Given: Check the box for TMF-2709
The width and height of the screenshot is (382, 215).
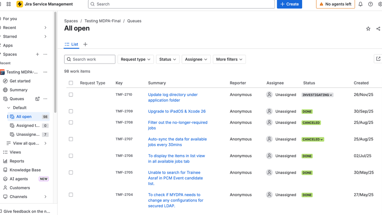Looking at the screenshot, I should 71,111.
